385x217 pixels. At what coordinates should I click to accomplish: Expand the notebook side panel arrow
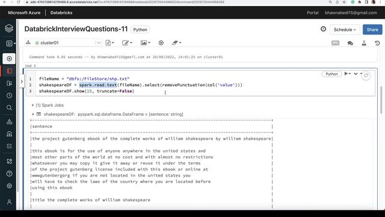coord(22,81)
